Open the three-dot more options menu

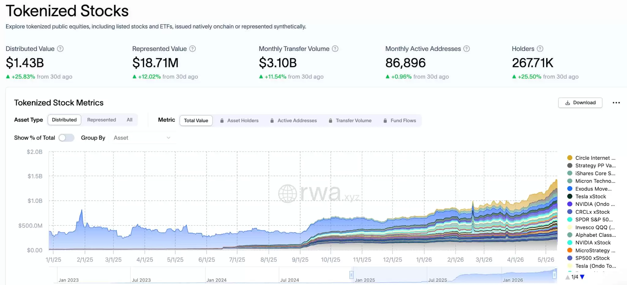click(x=616, y=103)
